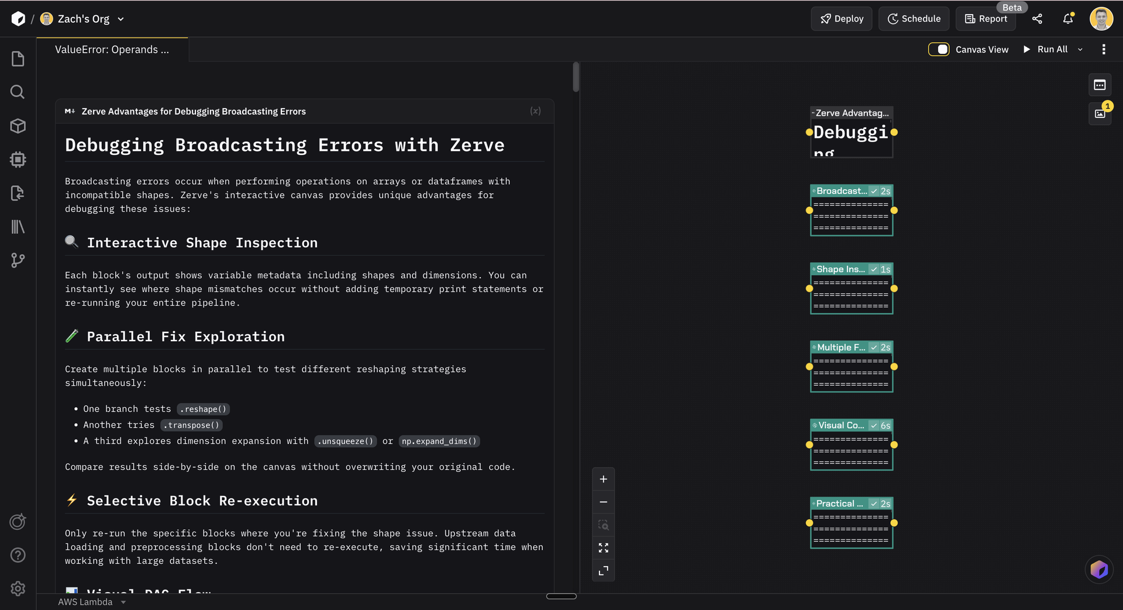This screenshot has width=1123, height=610.
Task: Open the comments panel on canvas right edge
Action: pos(1100,85)
